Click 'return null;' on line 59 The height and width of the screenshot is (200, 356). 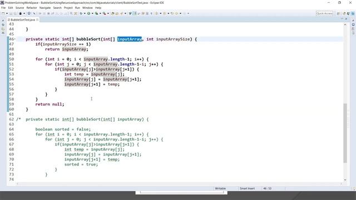click(50, 104)
